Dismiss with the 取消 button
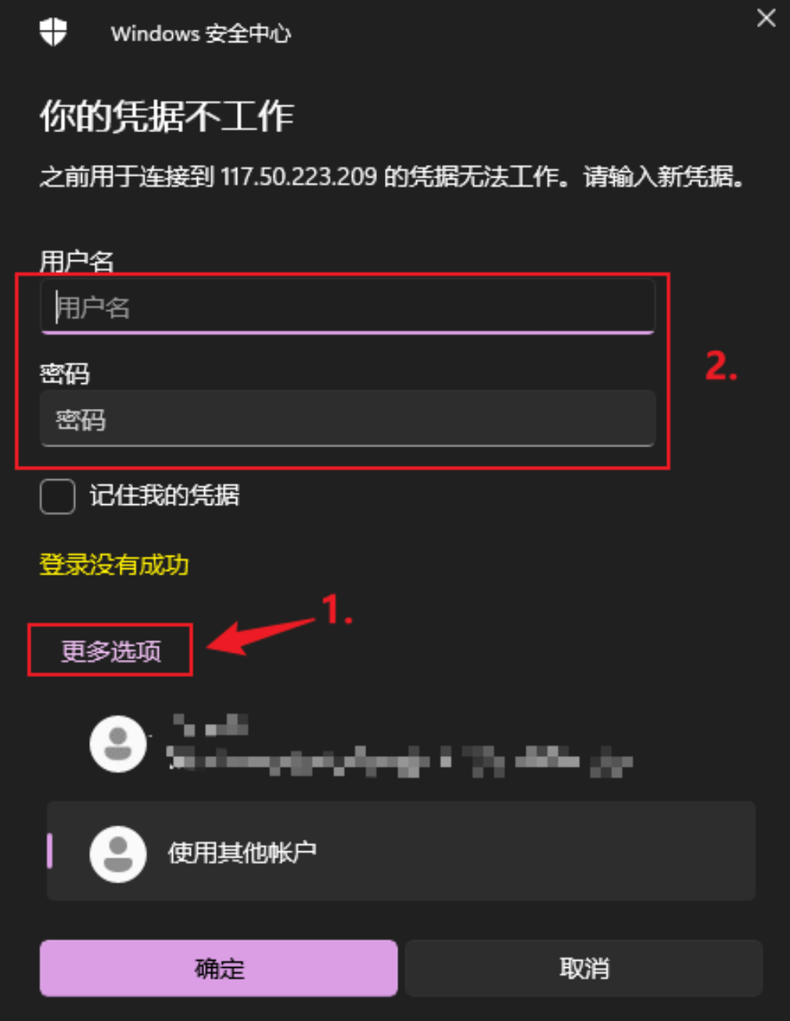Viewport: 790px width, 1021px height. (x=584, y=968)
